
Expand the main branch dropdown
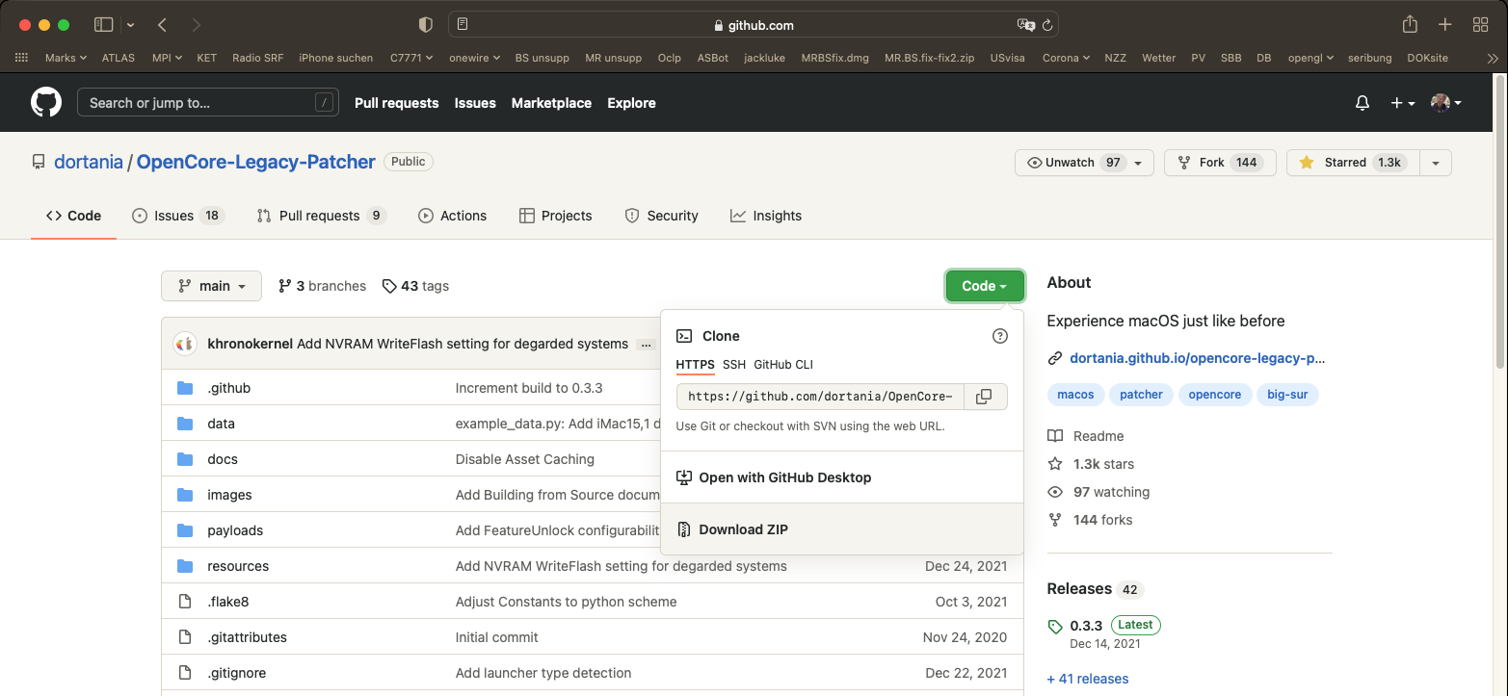click(211, 286)
